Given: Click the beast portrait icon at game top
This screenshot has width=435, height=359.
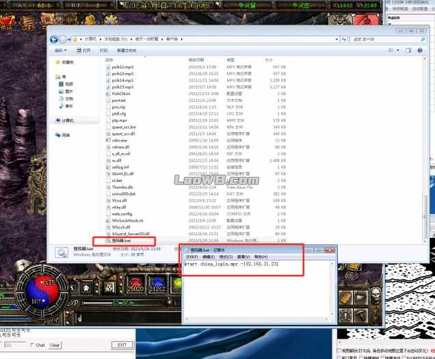Looking at the screenshot, I should click(x=341, y=20).
